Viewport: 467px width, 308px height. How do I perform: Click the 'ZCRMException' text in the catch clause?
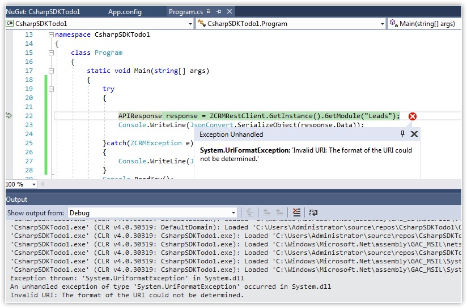click(x=156, y=143)
